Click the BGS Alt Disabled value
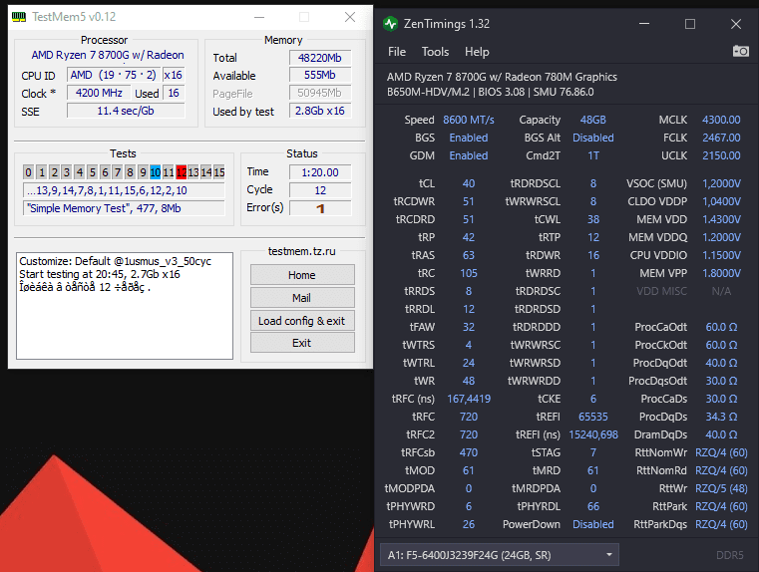Screen dimensions: 759x572 click(x=593, y=138)
